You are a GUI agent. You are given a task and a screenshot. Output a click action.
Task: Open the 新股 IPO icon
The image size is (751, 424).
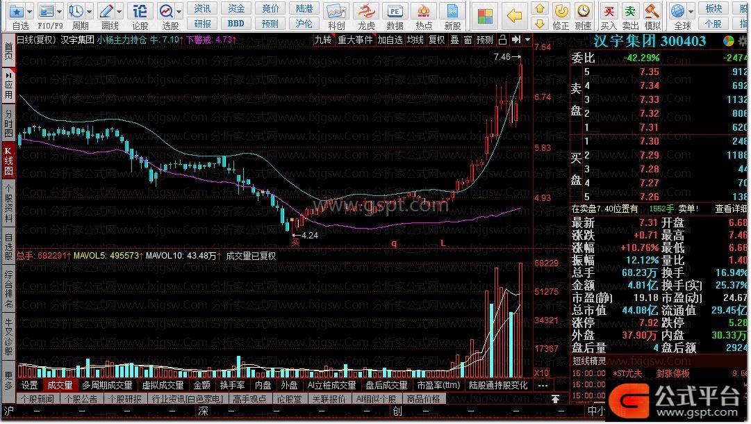452,11
